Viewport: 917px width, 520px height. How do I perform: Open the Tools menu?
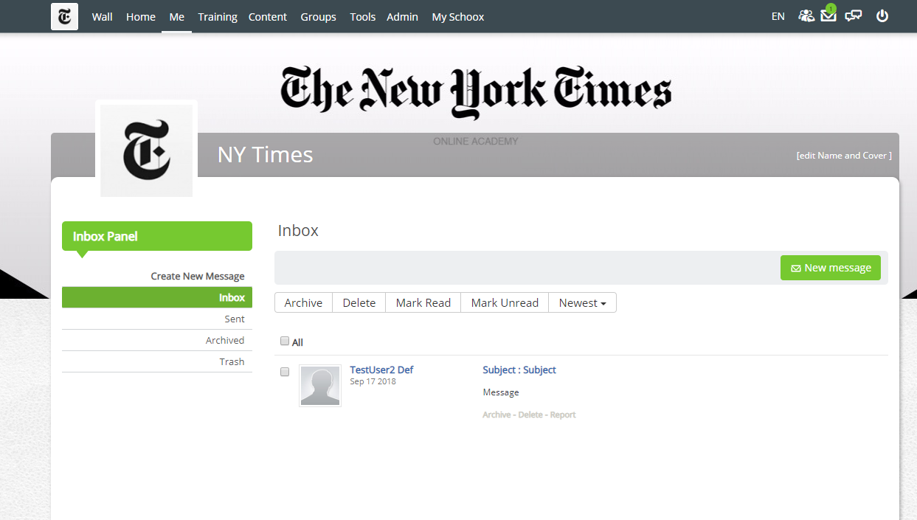363,16
